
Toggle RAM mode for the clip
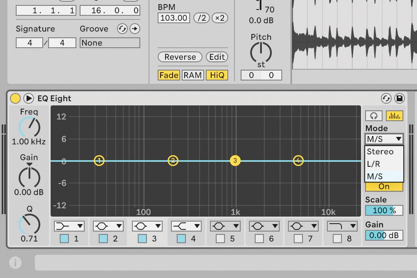click(193, 75)
